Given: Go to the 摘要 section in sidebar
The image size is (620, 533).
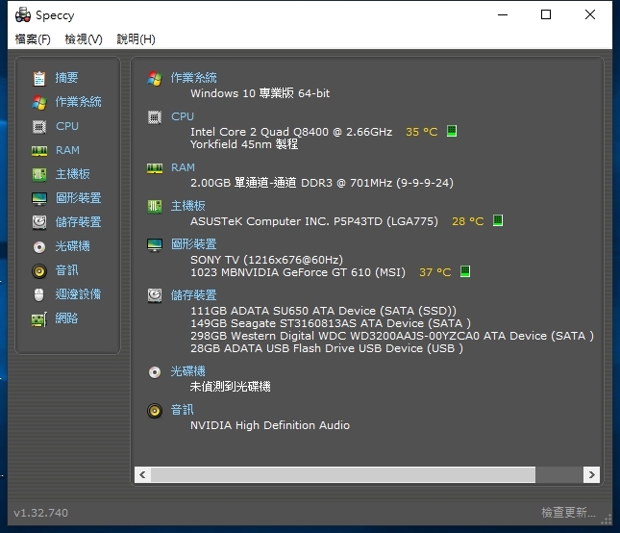Looking at the screenshot, I should point(66,78).
